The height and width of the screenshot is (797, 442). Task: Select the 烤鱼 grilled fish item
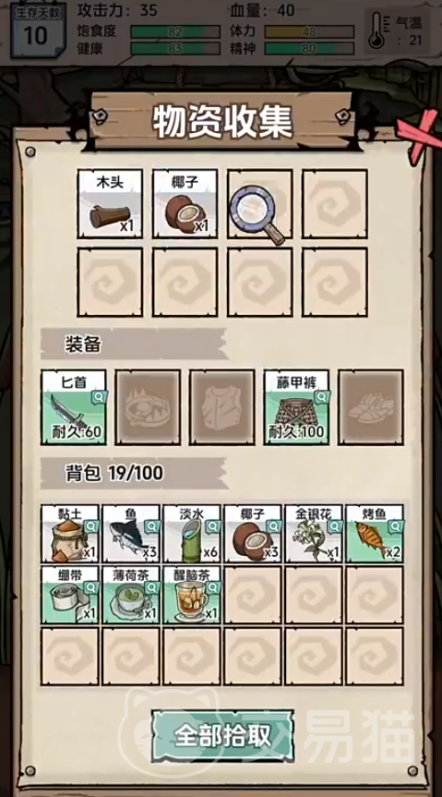point(375,533)
